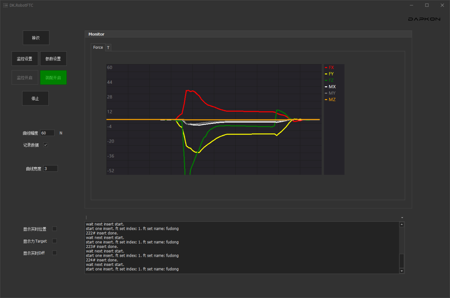The width and height of the screenshot is (450, 298).
Task: Click the '224# insert done.' log line
Action: point(102,260)
